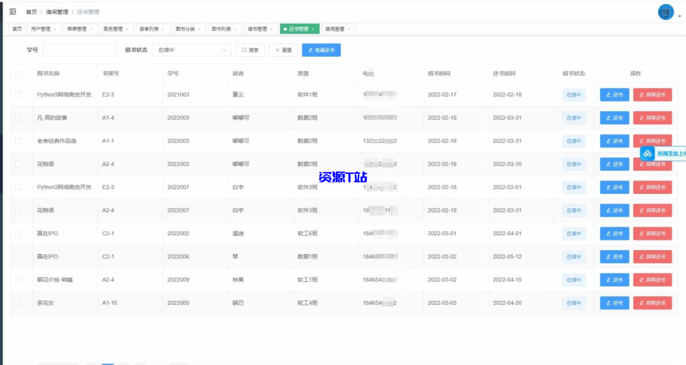Close the active 还书管理 tab
This screenshot has height=365, width=686.
(313, 29)
